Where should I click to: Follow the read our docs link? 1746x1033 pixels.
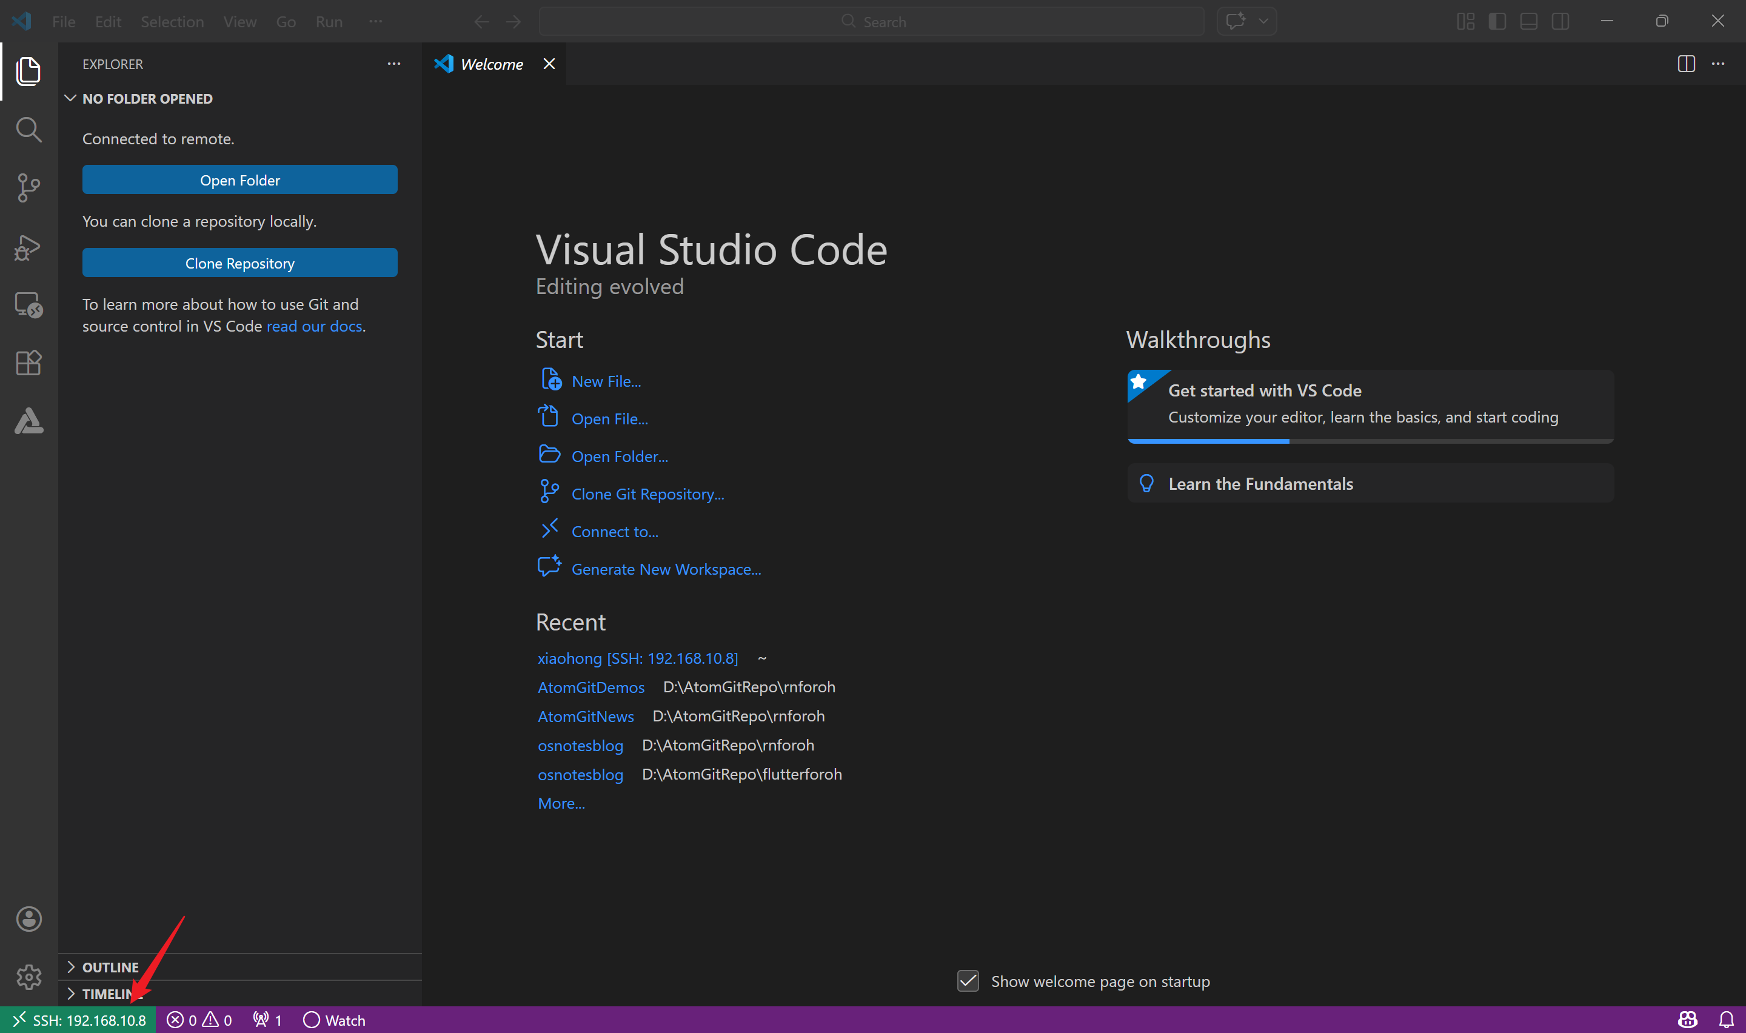click(x=314, y=327)
